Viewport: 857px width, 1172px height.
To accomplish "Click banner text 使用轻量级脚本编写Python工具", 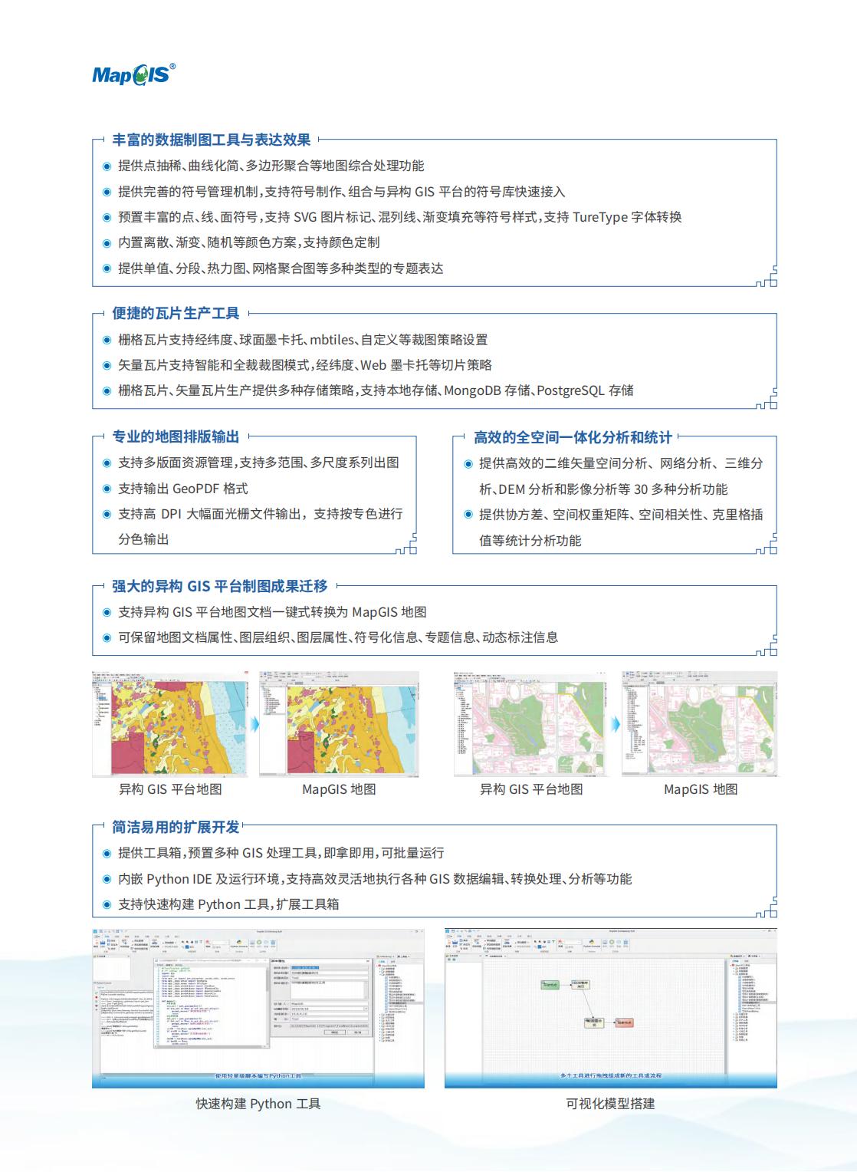I will click(x=258, y=1076).
